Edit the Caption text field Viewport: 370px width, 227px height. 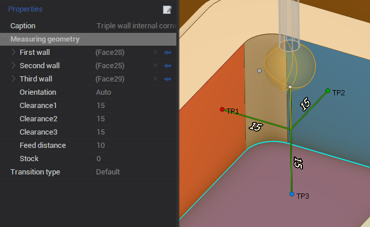pyautogui.click(x=136, y=25)
